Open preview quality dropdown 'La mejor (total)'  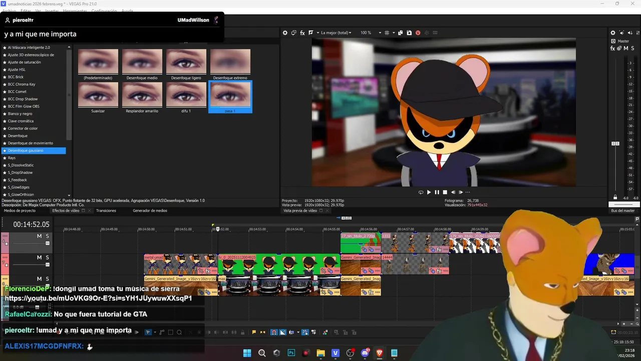point(336,33)
